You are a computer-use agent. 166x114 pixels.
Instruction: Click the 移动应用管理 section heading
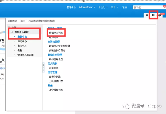(x=55, y=55)
